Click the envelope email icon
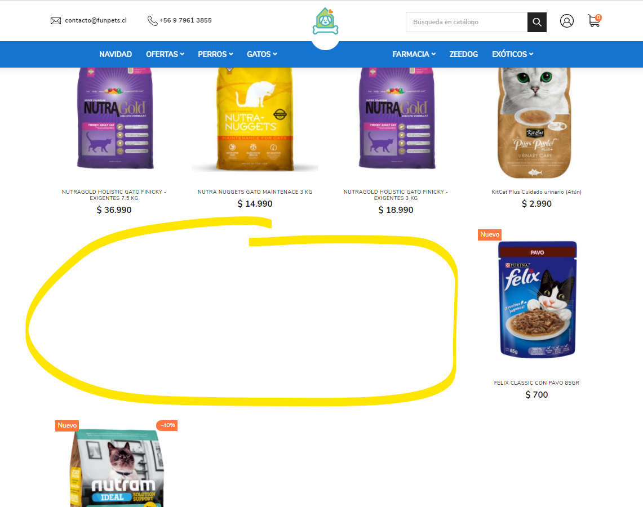 click(x=56, y=21)
